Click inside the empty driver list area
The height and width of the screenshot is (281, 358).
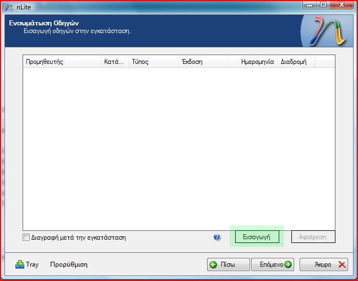click(178, 149)
